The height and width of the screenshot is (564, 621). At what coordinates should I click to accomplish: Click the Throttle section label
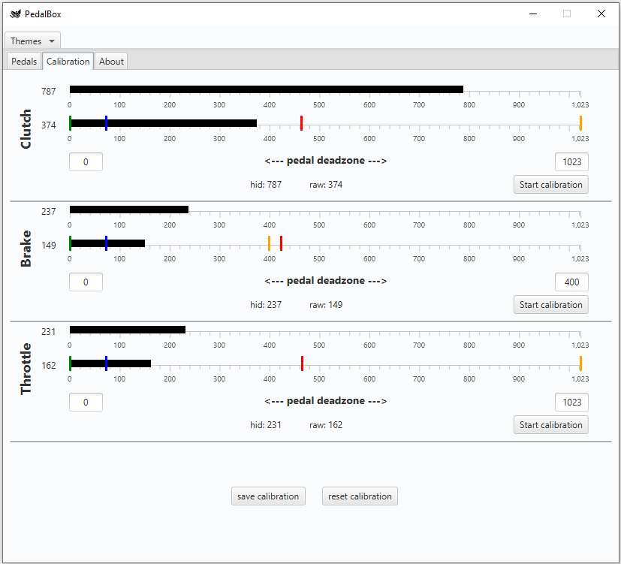(x=26, y=369)
